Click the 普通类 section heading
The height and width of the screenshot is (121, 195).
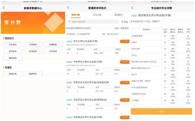coord(8,68)
